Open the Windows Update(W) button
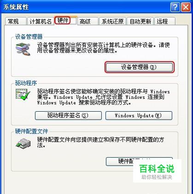This screenshot has width=193, height=194. point(139,115)
